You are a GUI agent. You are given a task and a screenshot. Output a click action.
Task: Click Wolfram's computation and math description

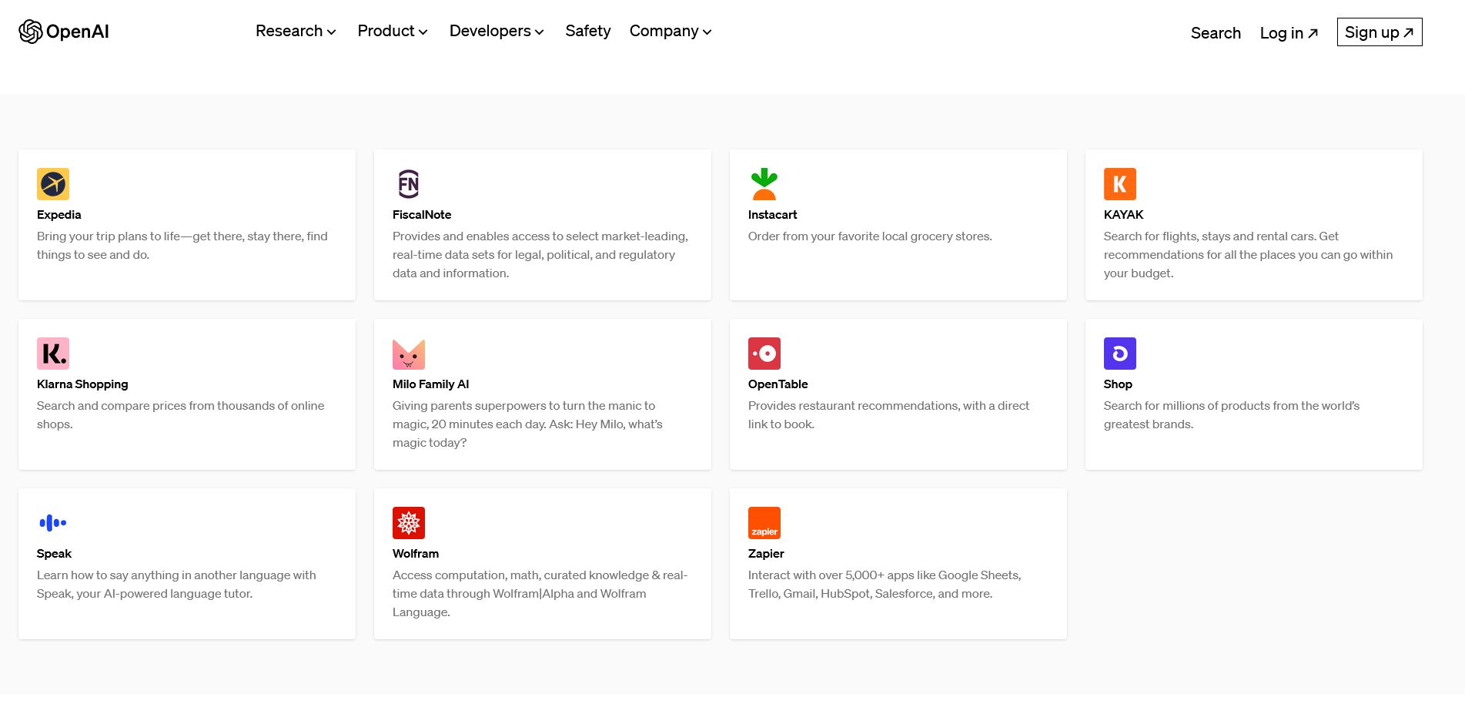pyautogui.click(x=540, y=594)
